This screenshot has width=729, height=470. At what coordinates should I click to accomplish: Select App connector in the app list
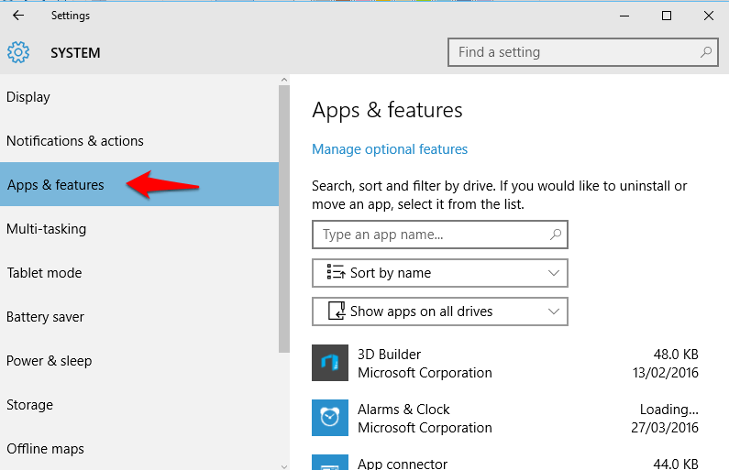pos(505,462)
